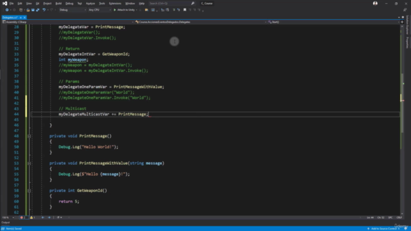
Task: Click the Ln 44 line indicator
Action: click(x=370, y=218)
